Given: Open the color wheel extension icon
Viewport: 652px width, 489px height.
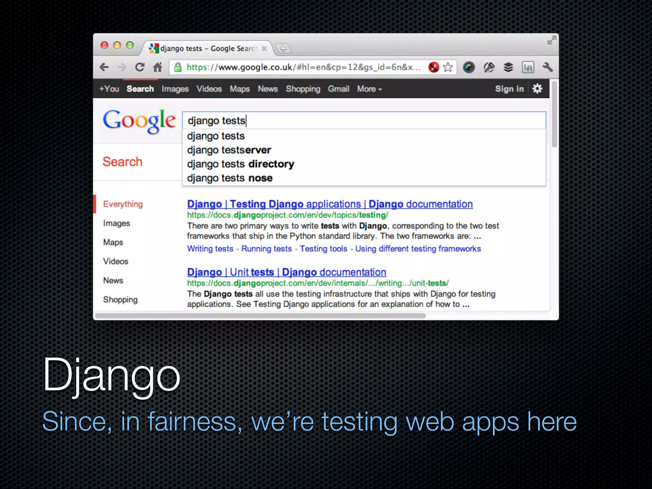Looking at the screenshot, I should pyautogui.click(x=469, y=67).
